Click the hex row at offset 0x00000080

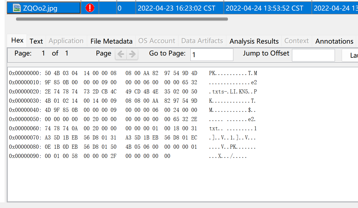(133, 147)
